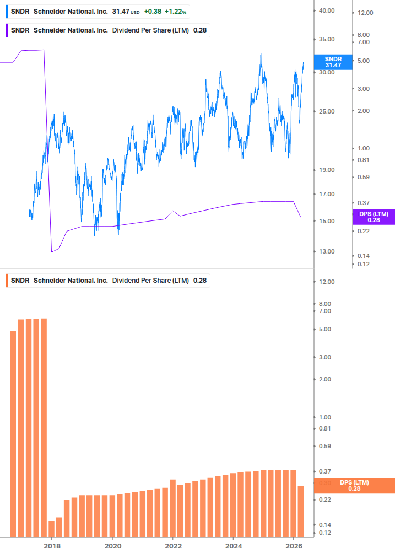Click the 40.00 price axis label

pyautogui.click(x=327, y=10)
